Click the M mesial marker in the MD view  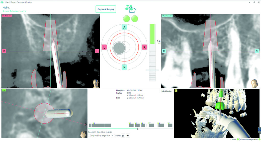pyautogui.click(x=257, y=51)
